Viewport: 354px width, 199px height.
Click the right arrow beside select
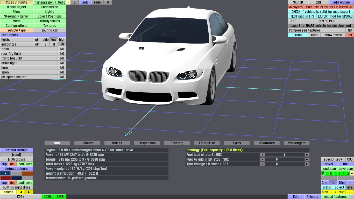click(29, 192)
